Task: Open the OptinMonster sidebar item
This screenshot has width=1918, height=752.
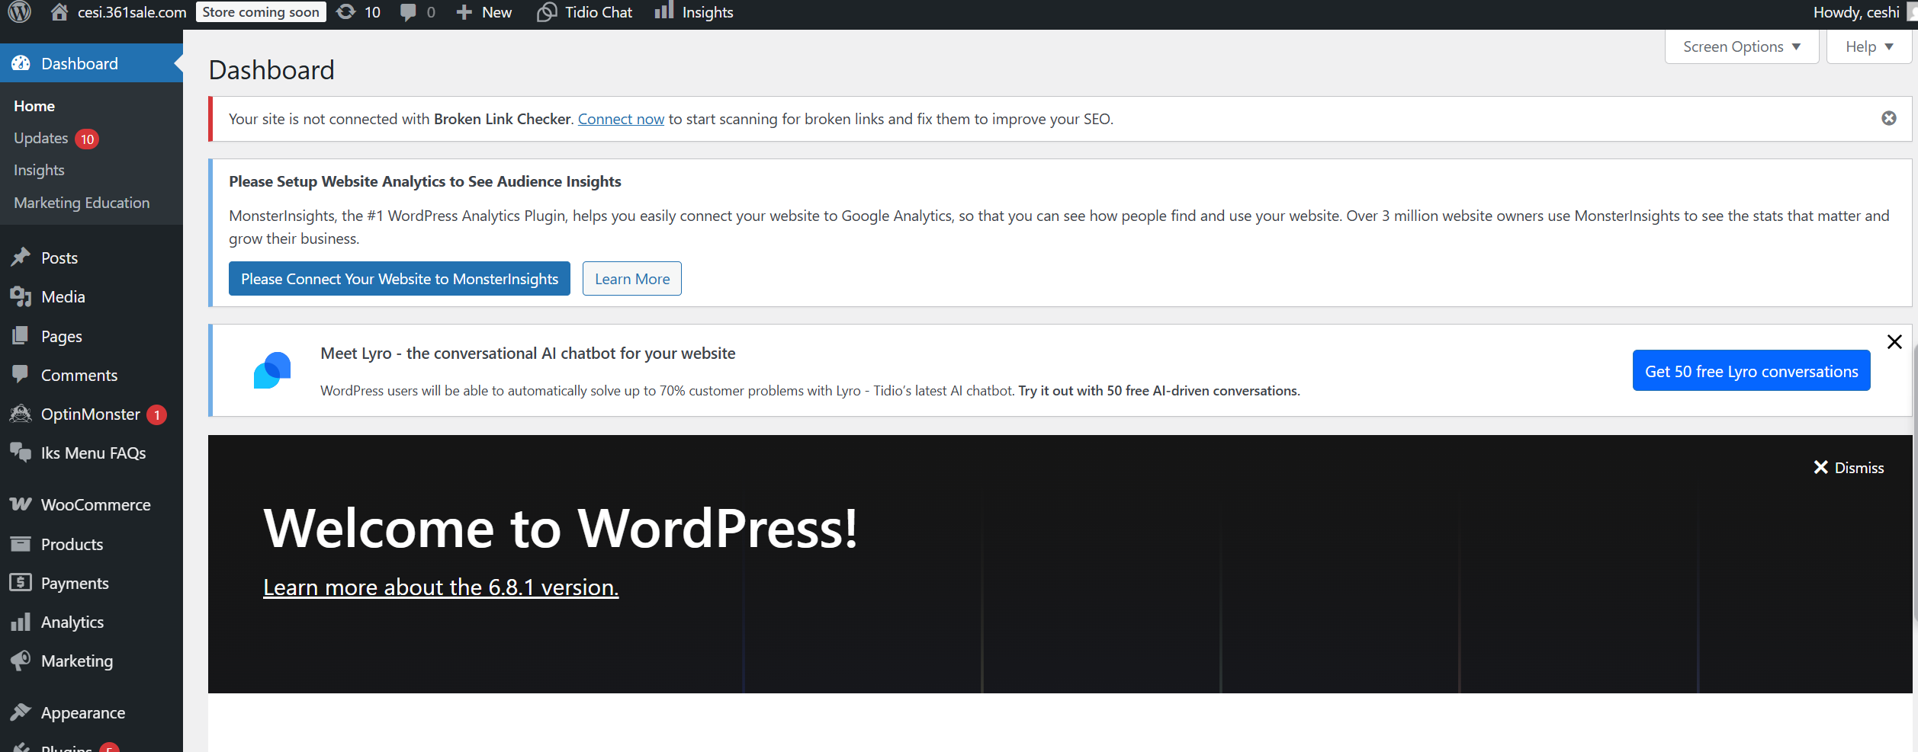Action: tap(90, 414)
